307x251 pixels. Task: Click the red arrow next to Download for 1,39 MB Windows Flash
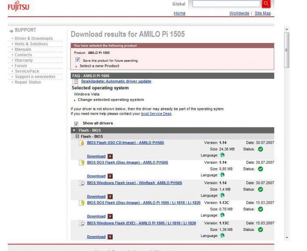click(x=110, y=237)
